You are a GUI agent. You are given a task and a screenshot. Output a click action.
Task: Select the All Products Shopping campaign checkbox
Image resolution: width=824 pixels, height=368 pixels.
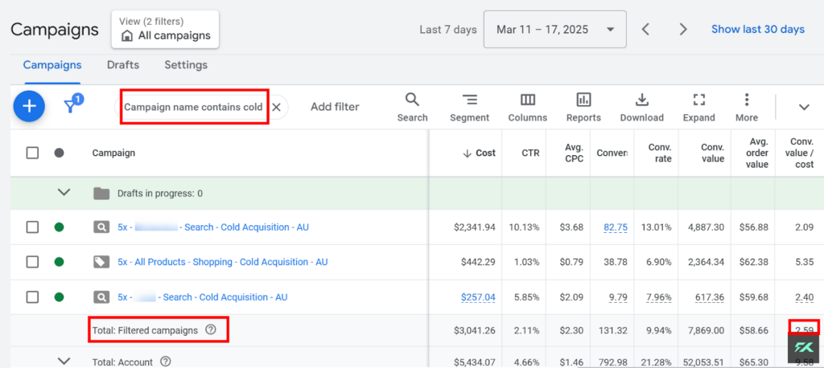[32, 262]
